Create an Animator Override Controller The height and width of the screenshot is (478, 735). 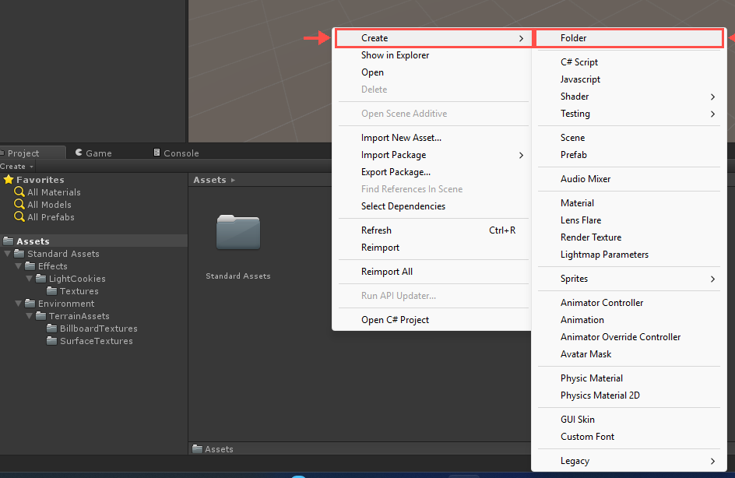coord(628,337)
